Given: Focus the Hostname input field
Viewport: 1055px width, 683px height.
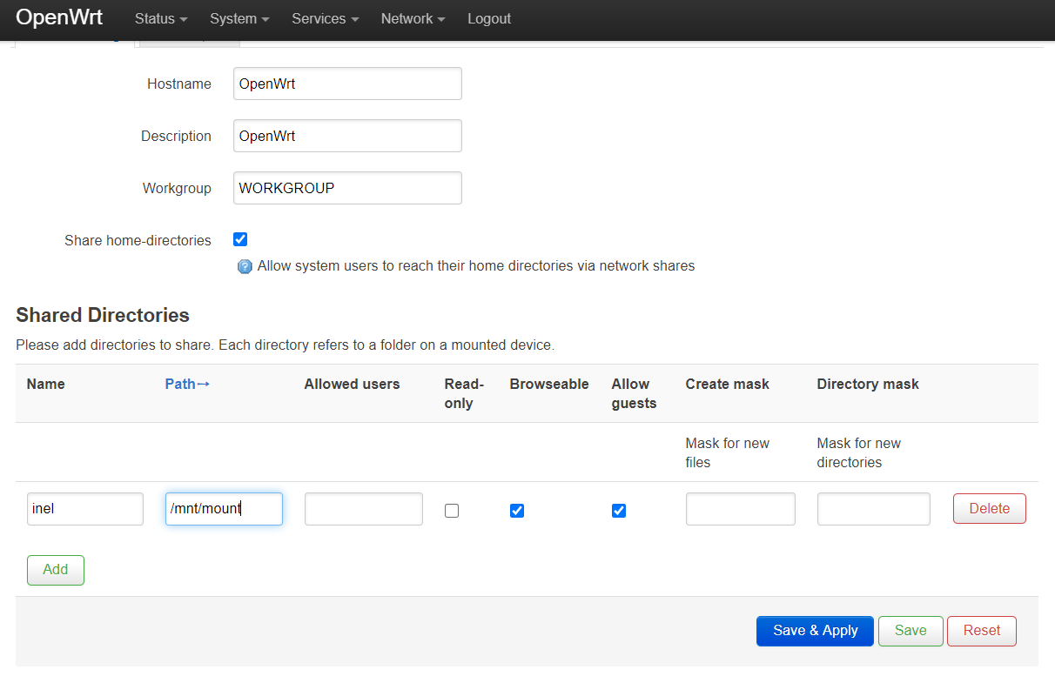Looking at the screenshot, I should pos(347,84).
